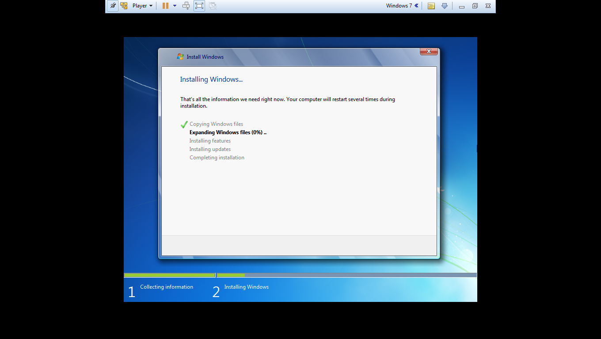Image resolution: width=601 pixels, height=339 pixels.
Task: Click the Completing installation step
Action: pyautogui.click(x=217, y=158)
